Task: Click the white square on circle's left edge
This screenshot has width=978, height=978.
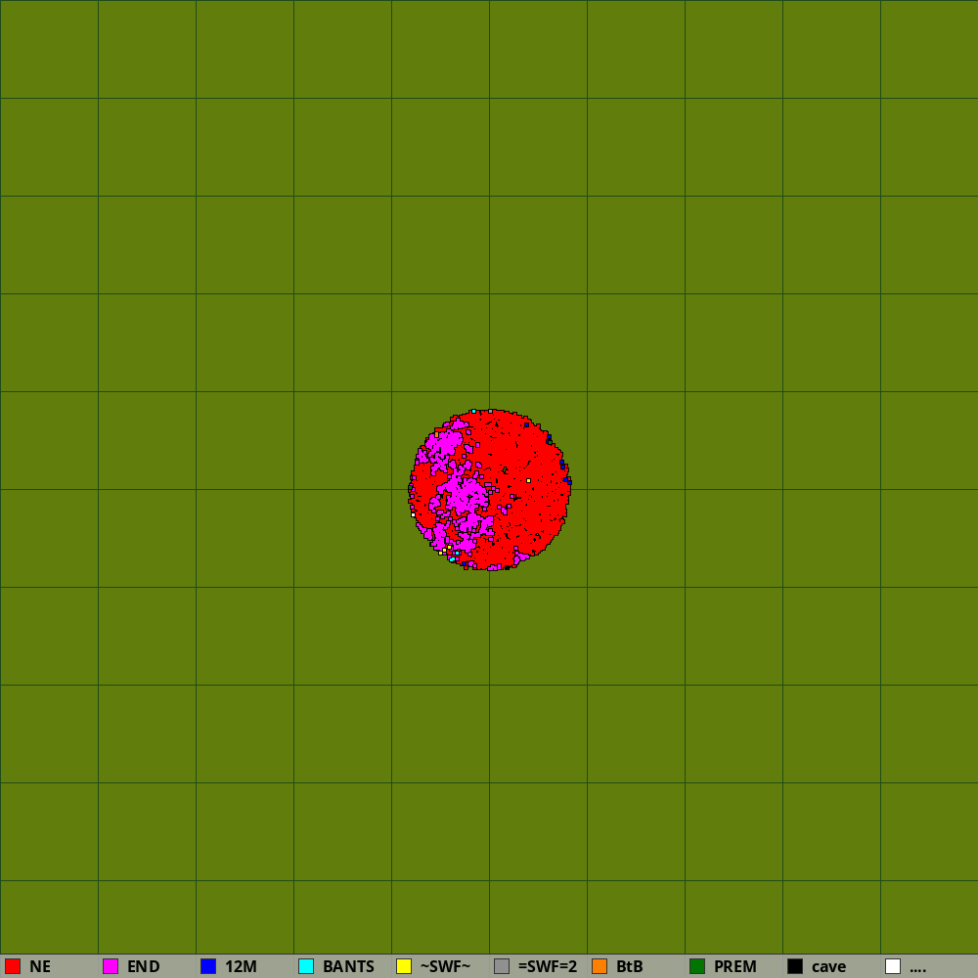Action: (413, 514)
